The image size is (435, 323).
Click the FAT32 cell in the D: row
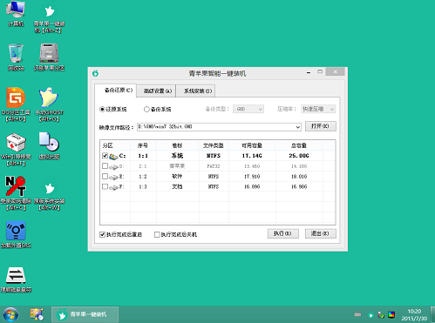pyautogui.click(x=214, y=166)
